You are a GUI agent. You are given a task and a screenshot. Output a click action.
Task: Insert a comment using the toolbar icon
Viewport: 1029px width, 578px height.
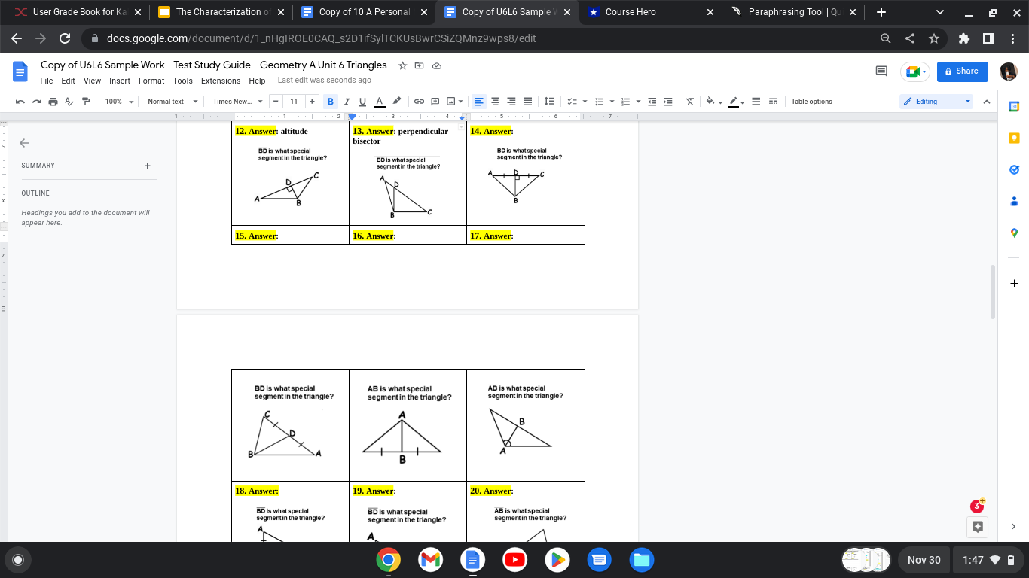tap(435, 101)
